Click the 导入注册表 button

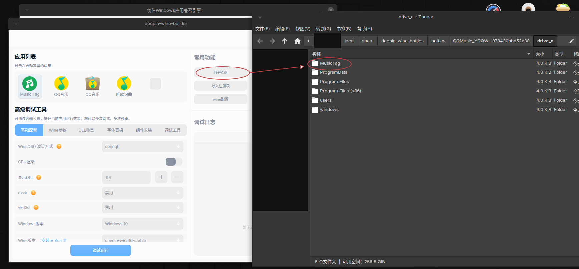point(221,86)
